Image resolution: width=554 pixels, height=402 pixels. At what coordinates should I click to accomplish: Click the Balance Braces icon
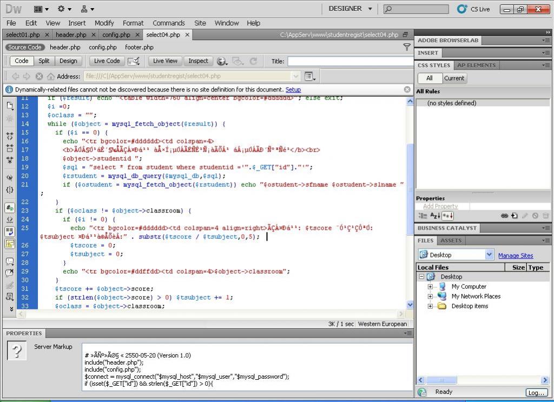(x=10, y=190)
